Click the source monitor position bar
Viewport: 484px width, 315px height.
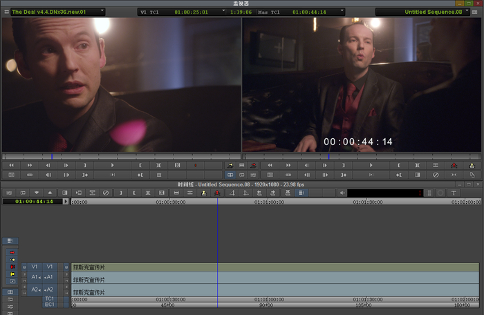pyautogui.click(x=121, y=157)
